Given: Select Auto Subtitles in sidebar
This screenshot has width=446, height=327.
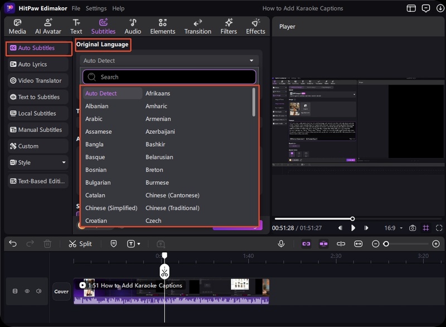Looking at the screenshot, I should pos(38,48).
